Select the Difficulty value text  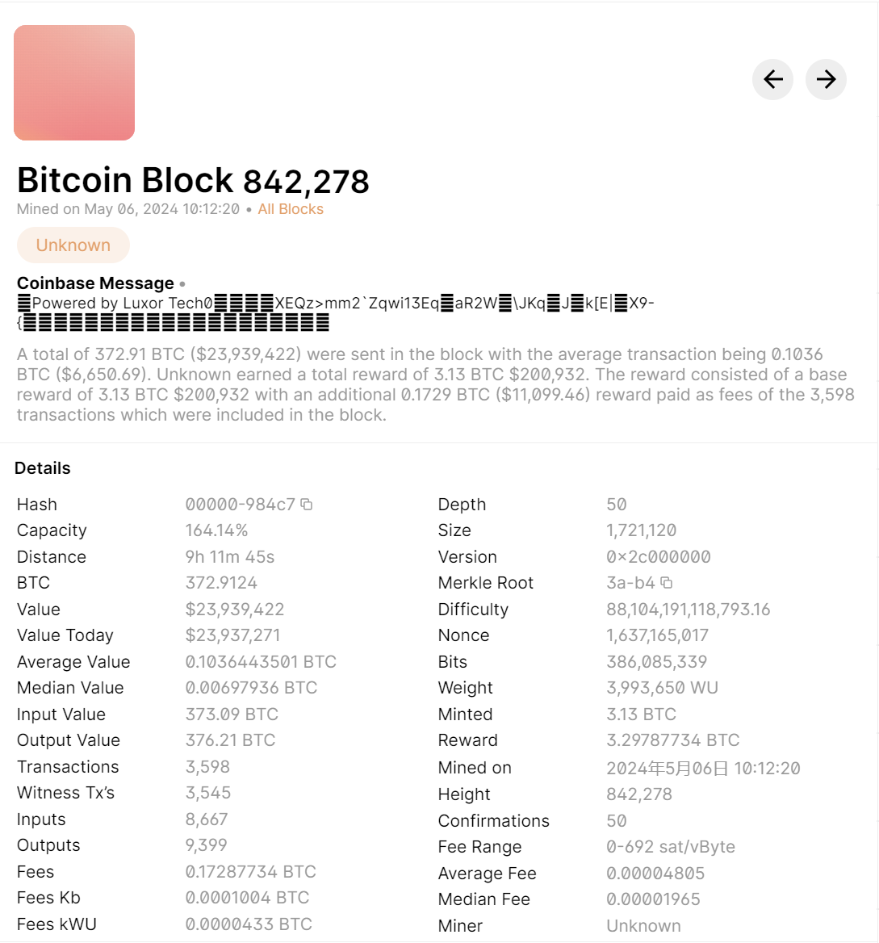688,609
